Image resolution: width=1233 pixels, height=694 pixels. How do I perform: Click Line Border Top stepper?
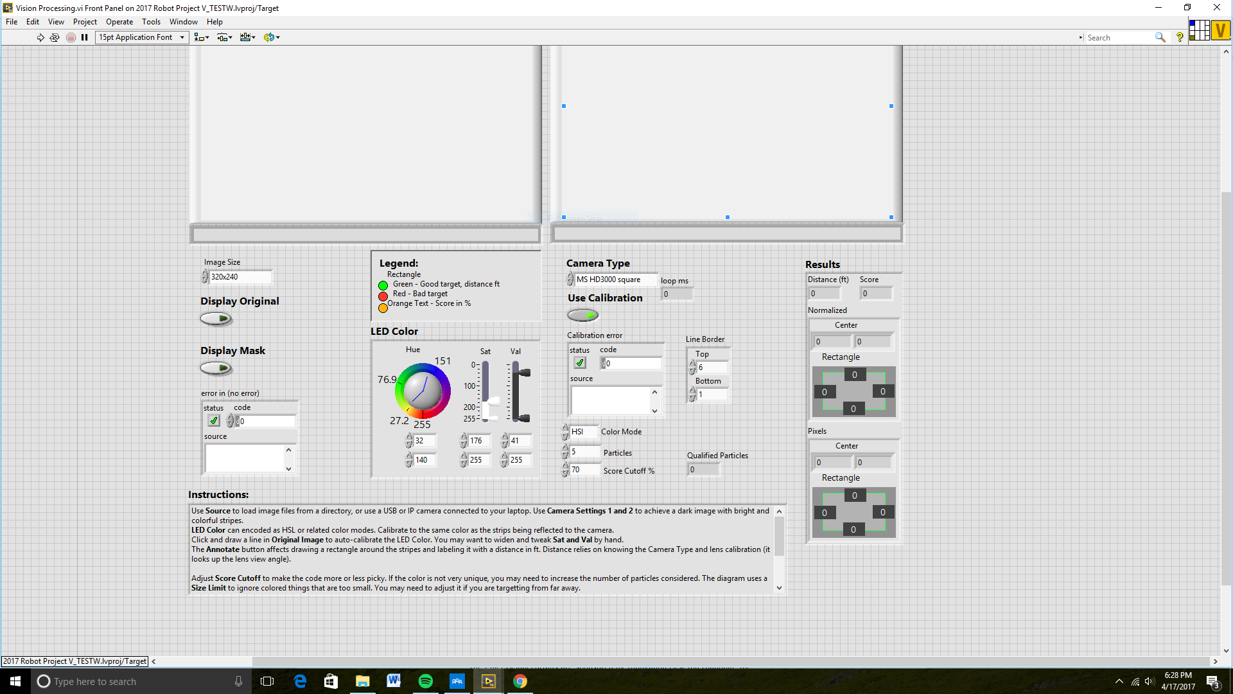[692, 368]
